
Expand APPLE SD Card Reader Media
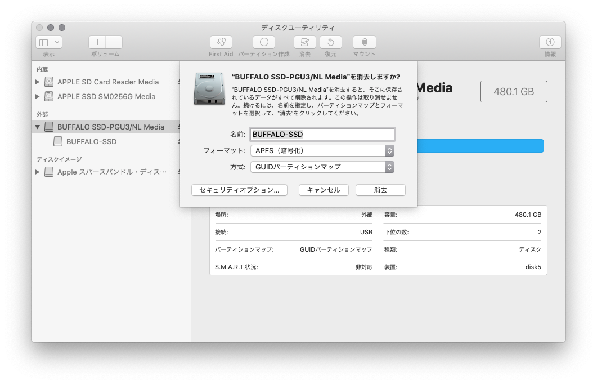tap(37, 82)
